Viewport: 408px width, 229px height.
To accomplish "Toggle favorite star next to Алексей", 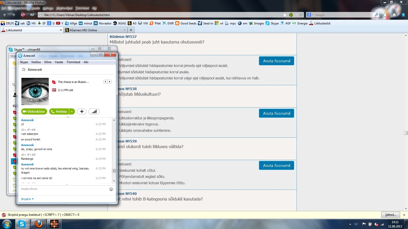I will tap(24, 69).
